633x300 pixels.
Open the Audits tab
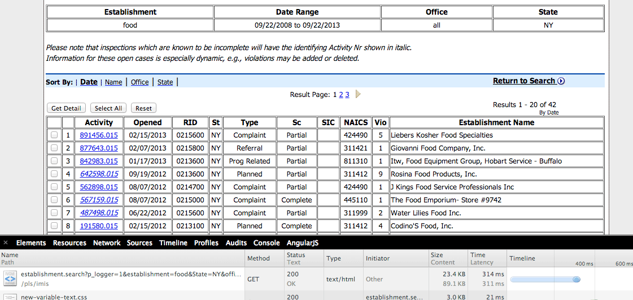pyautogui.click(x=236, y=242)
